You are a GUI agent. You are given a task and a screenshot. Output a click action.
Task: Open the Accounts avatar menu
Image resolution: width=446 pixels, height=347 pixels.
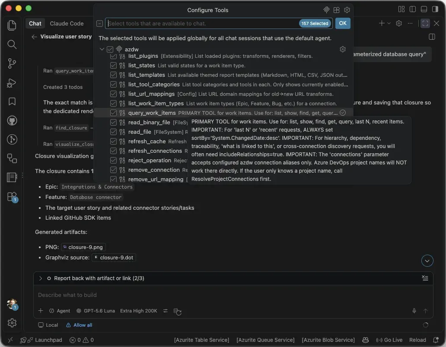12,304
